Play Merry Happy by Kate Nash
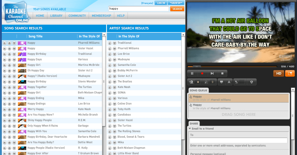Image resolution: width=297 pixels, height=155 pixels. coord(5,109)
